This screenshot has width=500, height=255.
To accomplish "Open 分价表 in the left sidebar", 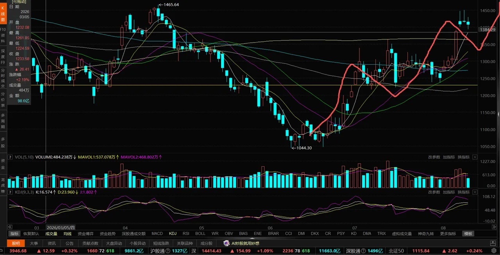I will [3, 100].
